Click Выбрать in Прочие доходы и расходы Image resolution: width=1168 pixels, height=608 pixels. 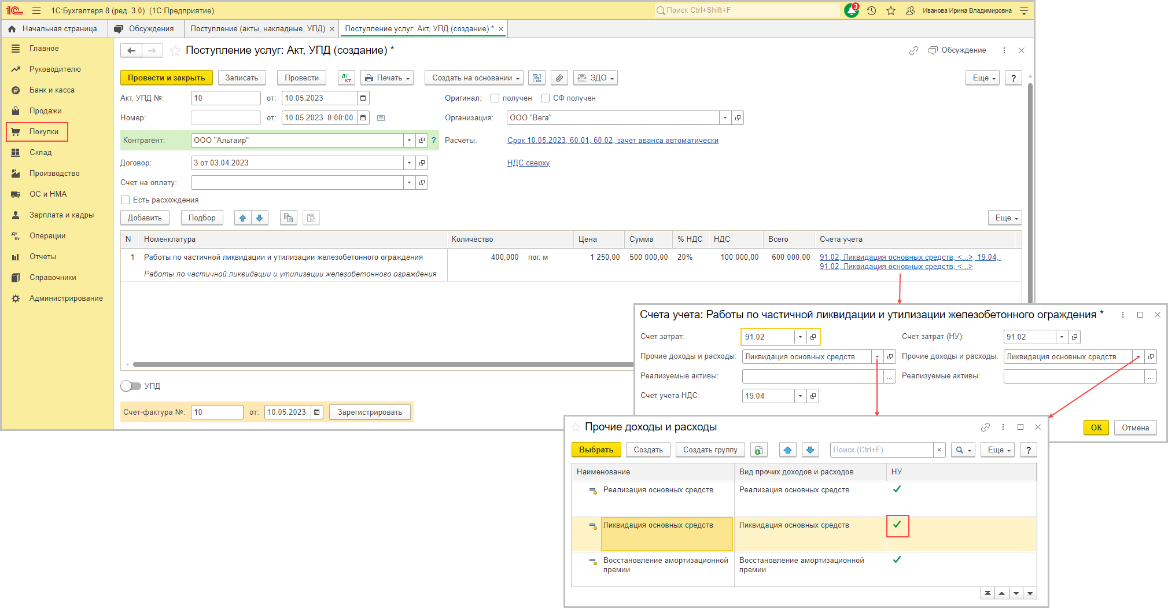tap(596, 450)
